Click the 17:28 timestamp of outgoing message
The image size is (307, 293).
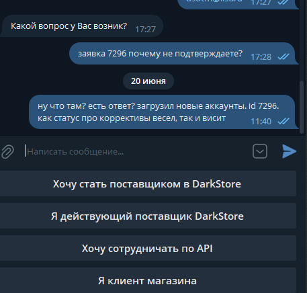click(x=261, y=57)
